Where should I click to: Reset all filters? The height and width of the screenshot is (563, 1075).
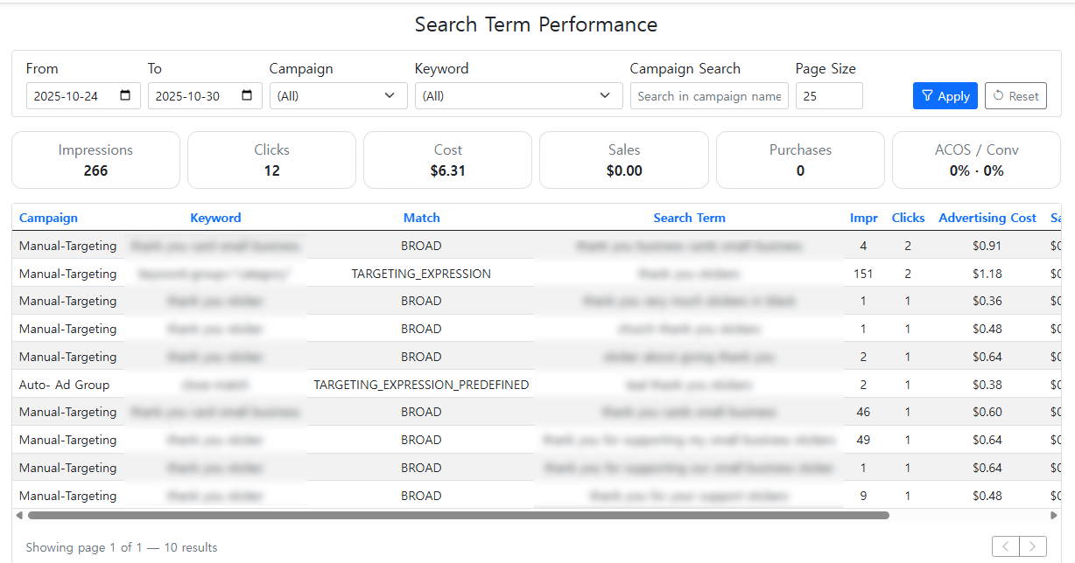click(x=1015, y=96)
